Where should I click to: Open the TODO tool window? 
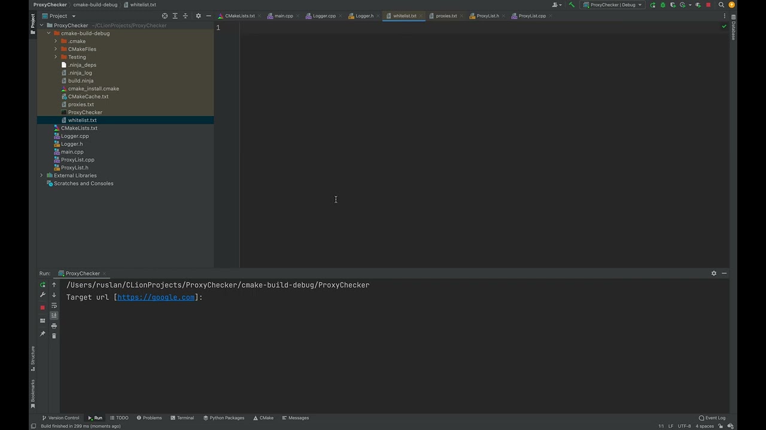119,418
